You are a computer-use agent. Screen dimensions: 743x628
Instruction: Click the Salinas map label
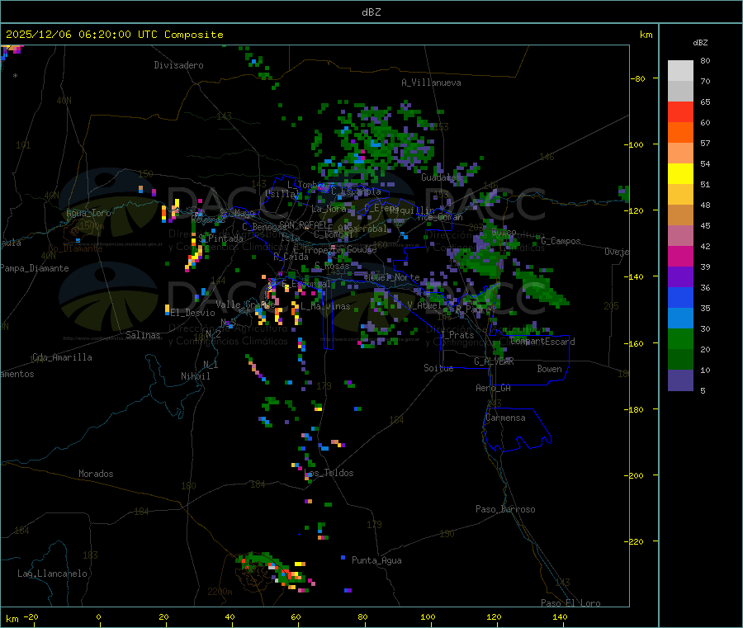coord(143,335)
